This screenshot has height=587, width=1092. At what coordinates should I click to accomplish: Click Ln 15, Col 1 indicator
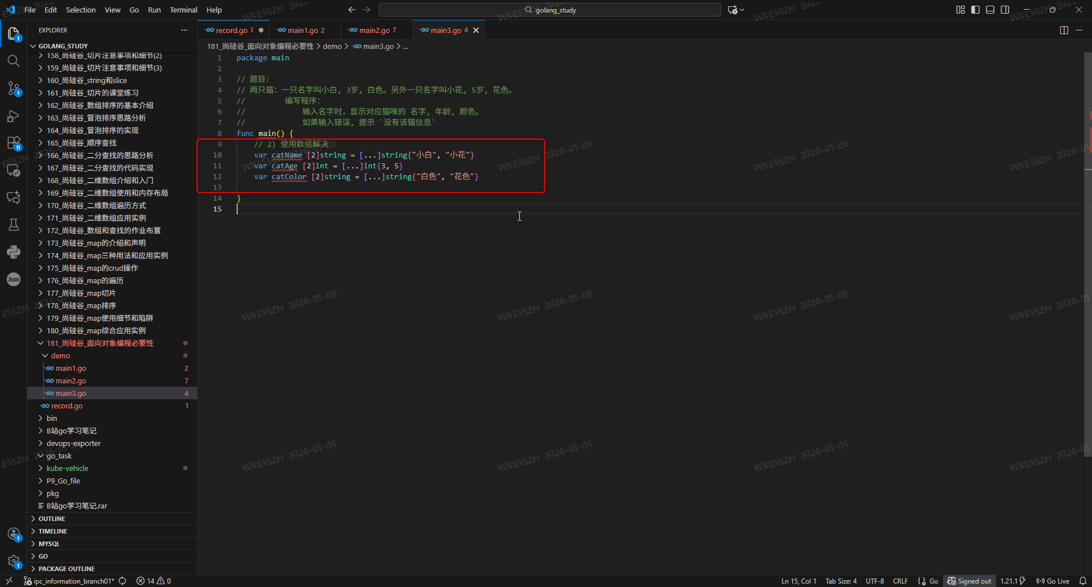(x=799, y=581)
